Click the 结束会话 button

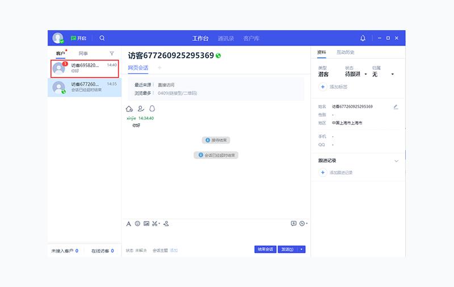[x=265, y=249]
